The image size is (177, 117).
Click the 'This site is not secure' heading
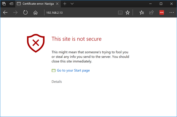pos(77,39)
